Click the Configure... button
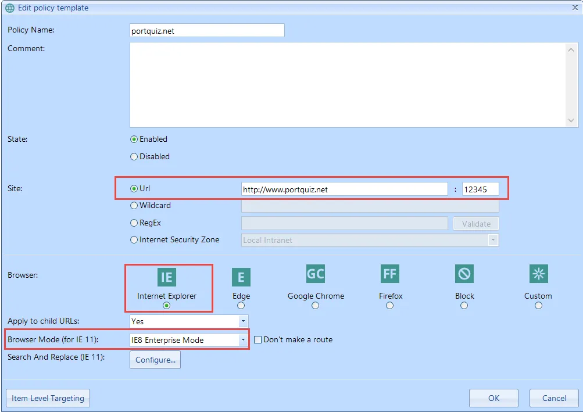This screenshot has width=583, height=412. 155,360
